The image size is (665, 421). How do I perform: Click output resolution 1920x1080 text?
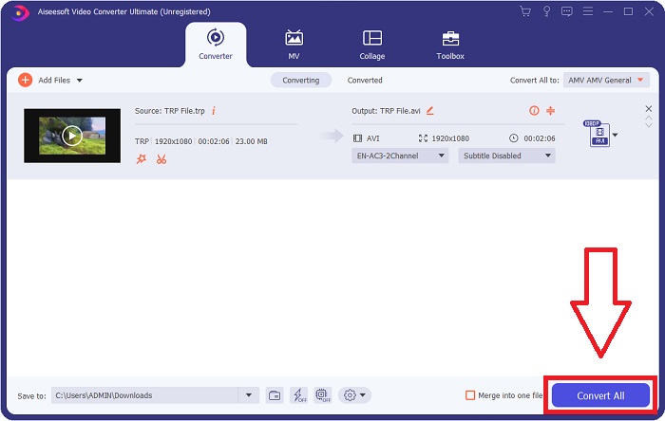[x=450, y=138]
